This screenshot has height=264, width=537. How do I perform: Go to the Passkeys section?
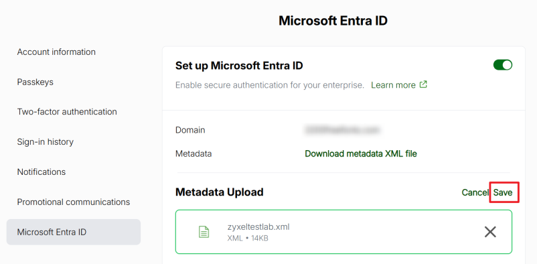point(35,82)
